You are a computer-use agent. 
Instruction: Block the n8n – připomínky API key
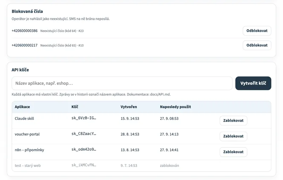[x=233, y=152]
